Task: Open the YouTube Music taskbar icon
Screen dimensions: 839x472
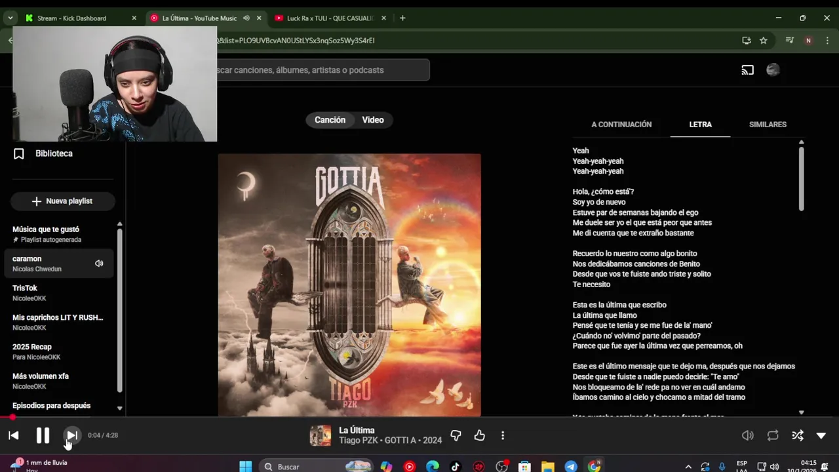Action: tap(410, 467)
